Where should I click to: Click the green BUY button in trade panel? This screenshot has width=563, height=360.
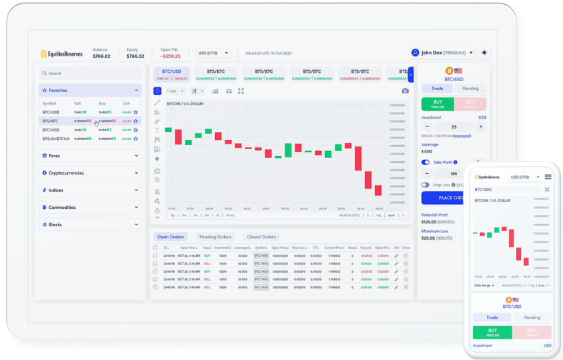(x=438, y=104)
